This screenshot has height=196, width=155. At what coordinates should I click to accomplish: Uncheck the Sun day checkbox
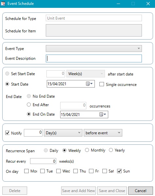tap(119, 171)
